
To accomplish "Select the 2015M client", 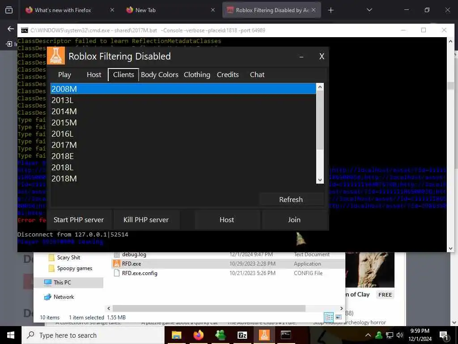I will click(183, 123).
